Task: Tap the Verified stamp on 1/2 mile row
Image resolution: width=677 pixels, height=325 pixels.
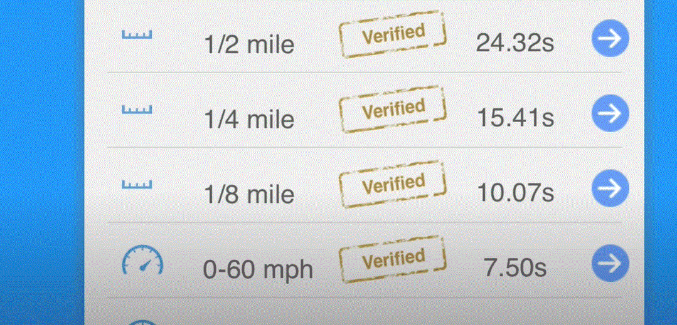Action: (393, 35)
